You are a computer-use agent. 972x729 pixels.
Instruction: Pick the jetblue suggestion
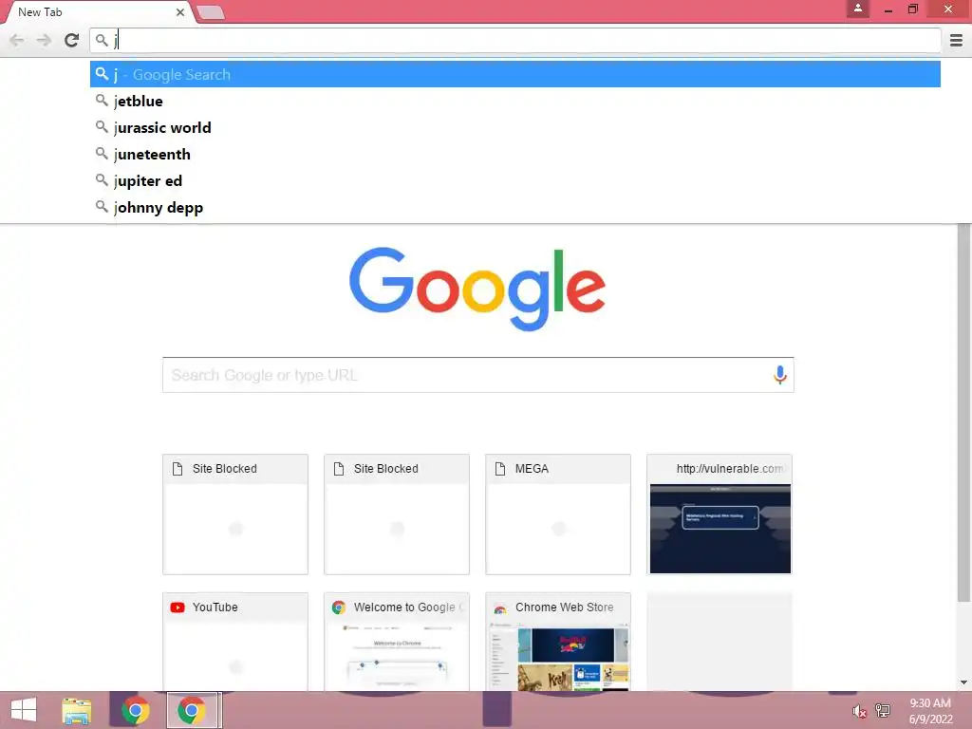point(515,101)
